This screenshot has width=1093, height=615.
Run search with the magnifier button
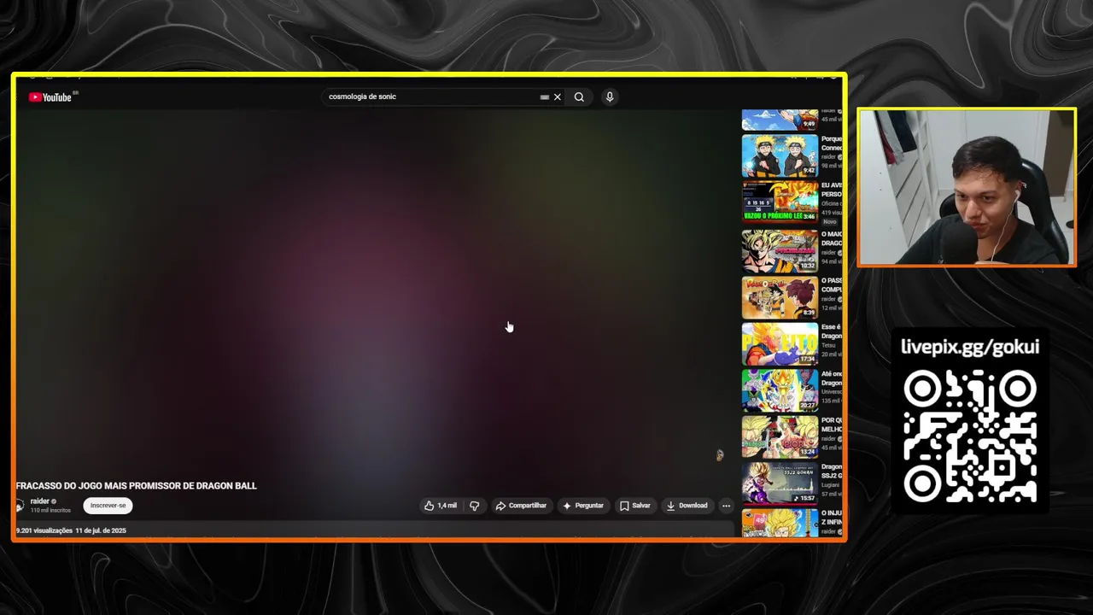point(579,97)
